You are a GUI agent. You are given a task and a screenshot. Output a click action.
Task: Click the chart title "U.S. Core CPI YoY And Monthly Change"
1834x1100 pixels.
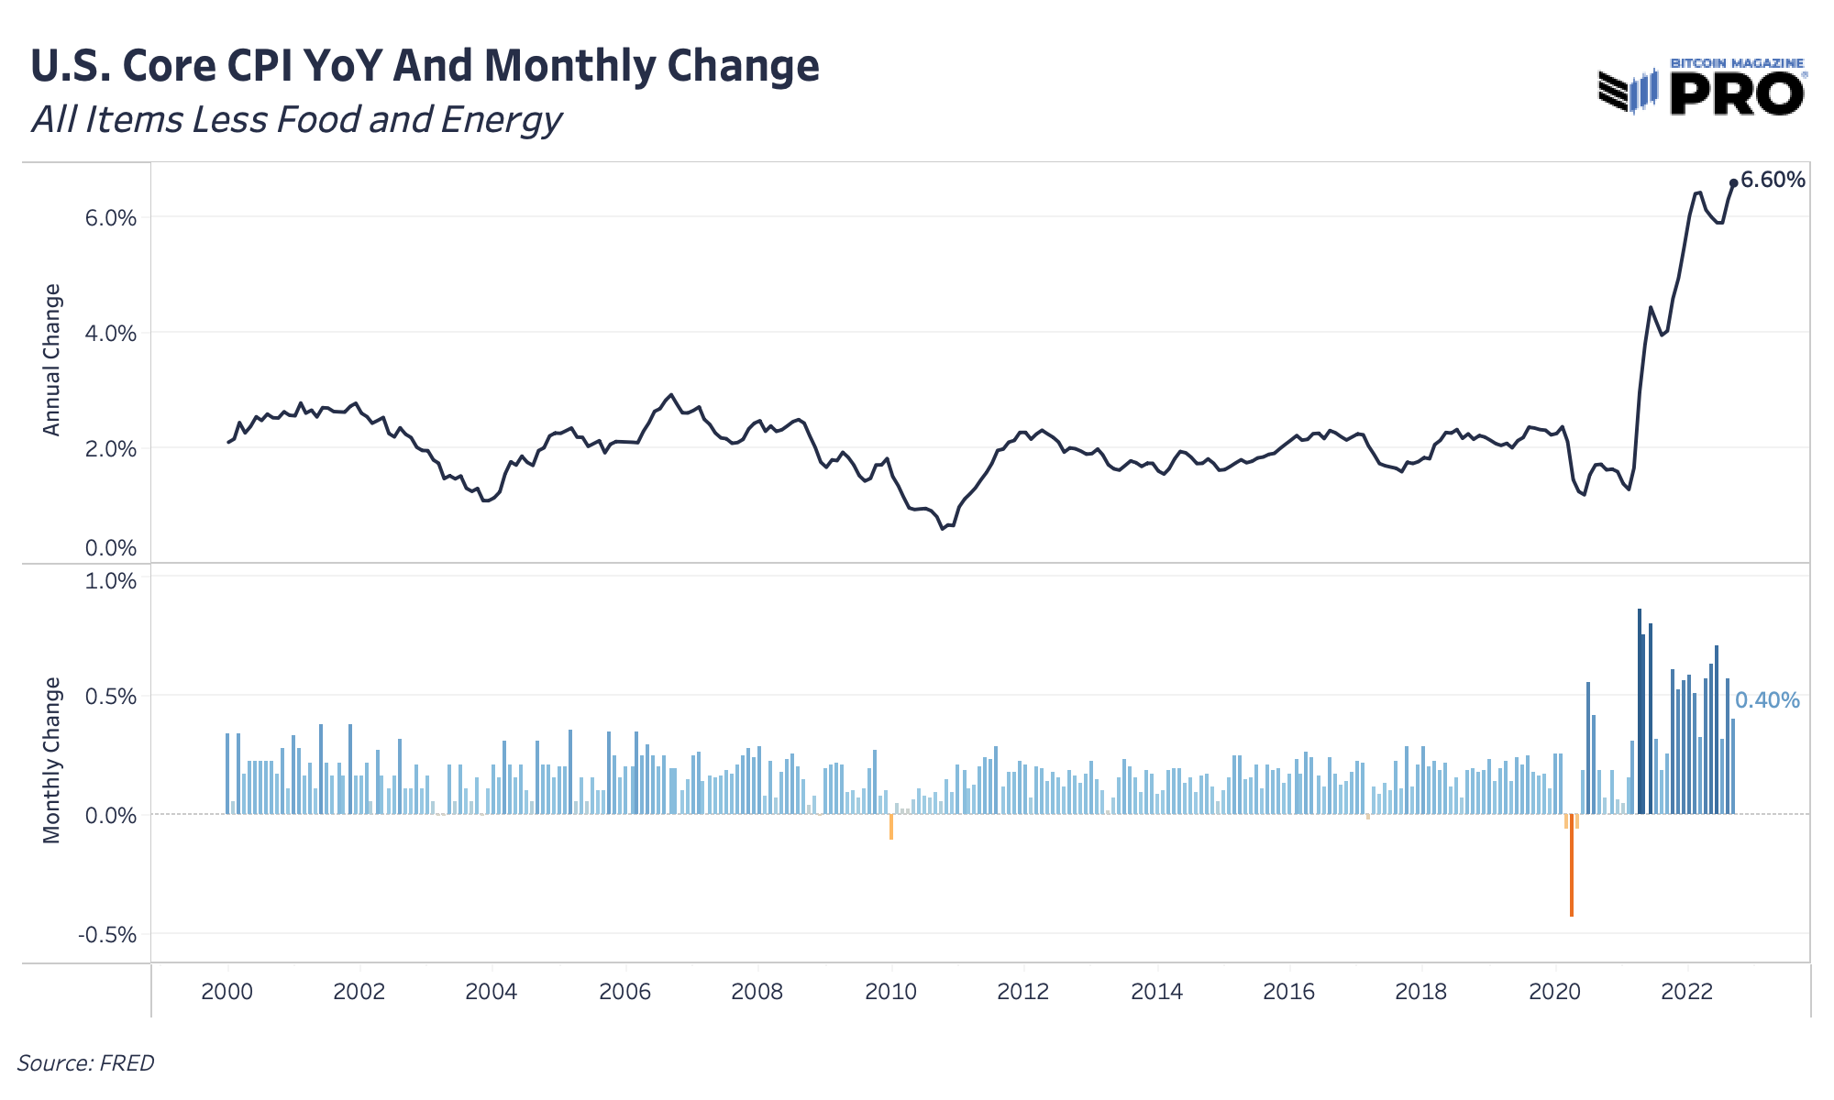coord(425,66)
